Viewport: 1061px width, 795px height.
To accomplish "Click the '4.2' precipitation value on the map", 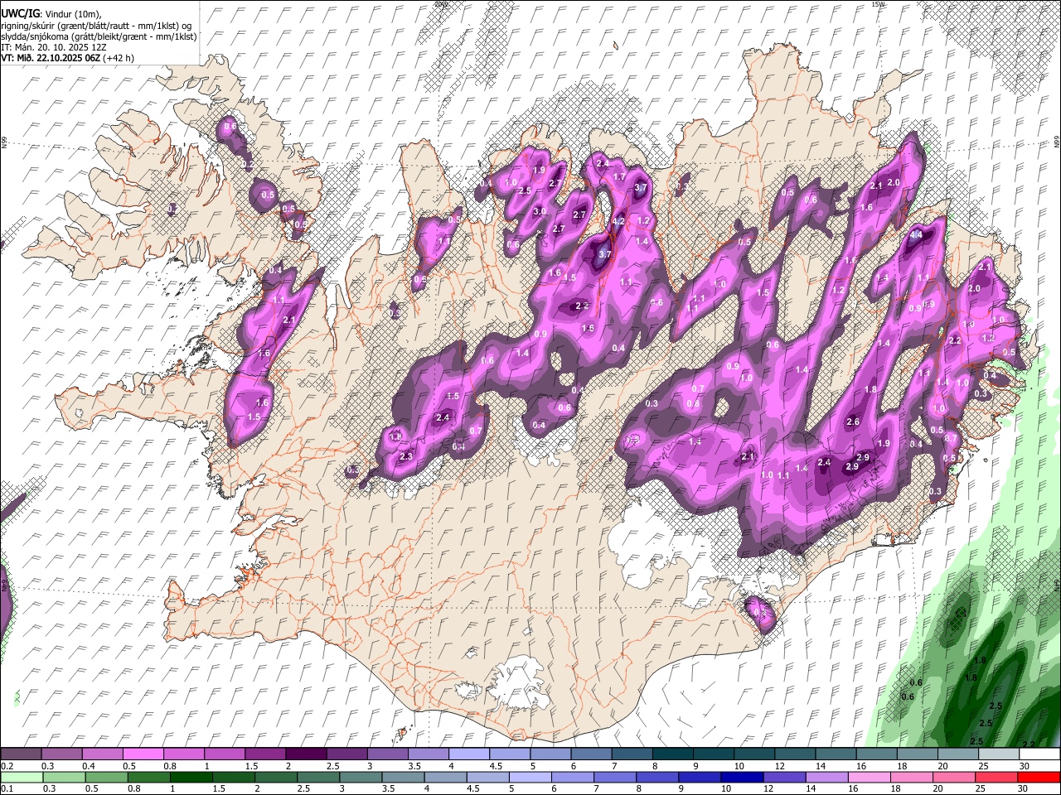I will tap(618, 222).
